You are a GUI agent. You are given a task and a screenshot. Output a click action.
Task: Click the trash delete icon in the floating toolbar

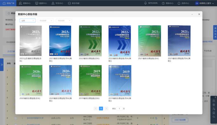pos(214,105)
